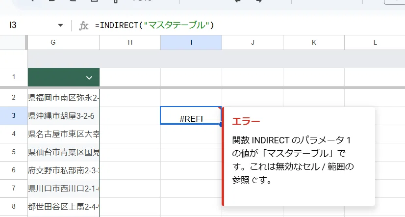
Task: Click cell with 府交野市私部南2-3-
Action: tap(63, 170)
